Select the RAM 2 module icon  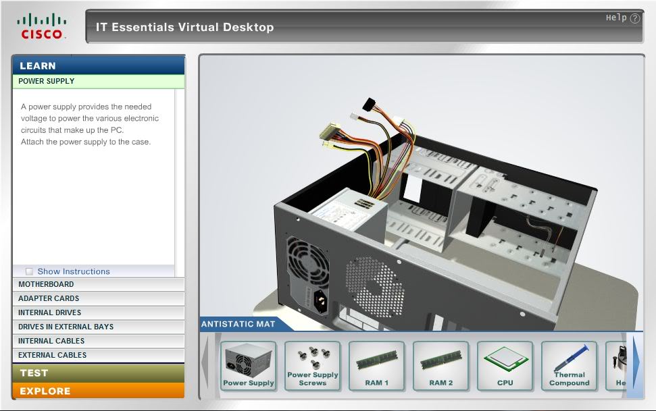[440, 364]
